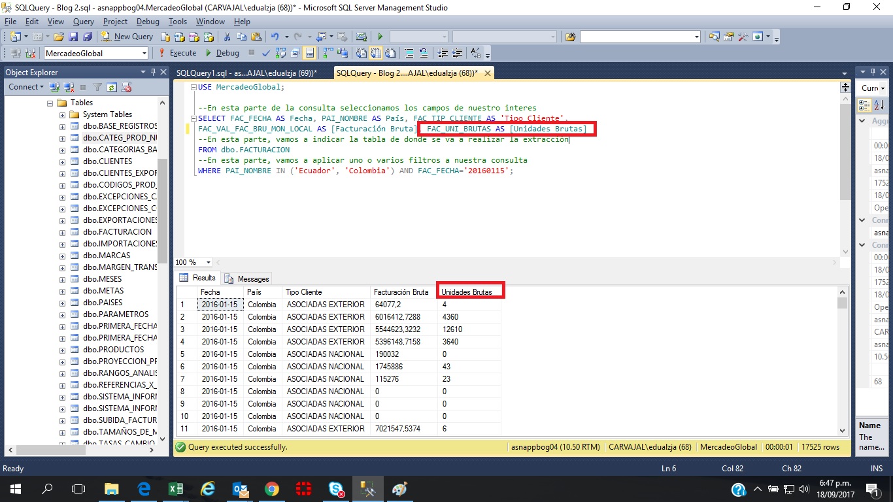Image resolution: width=893 pixels, height=502 pixels.
Task: Collapse the USE MercadeoGlobal code region
Action: [194, 86]
